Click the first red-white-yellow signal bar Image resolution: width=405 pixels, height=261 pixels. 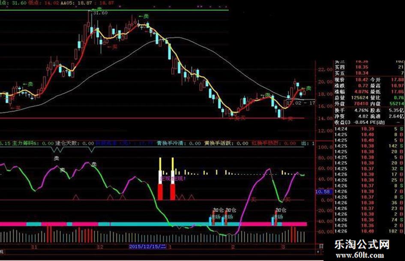(x=160, y=179)
